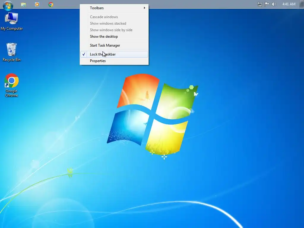Select the Google Chrome desktop shortcut
The height and width of the screenshot is (228, 304).
(x=12, y=85)
